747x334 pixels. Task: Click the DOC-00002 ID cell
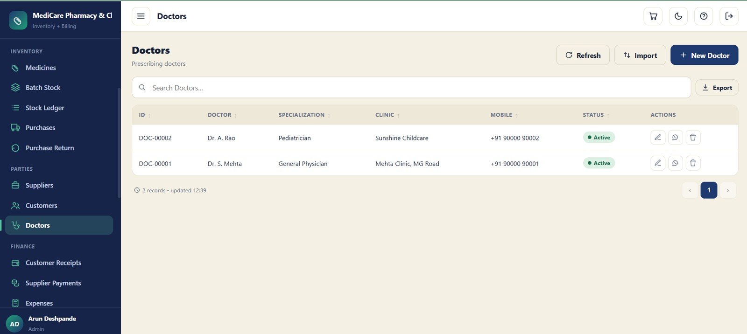click(155, 138)
